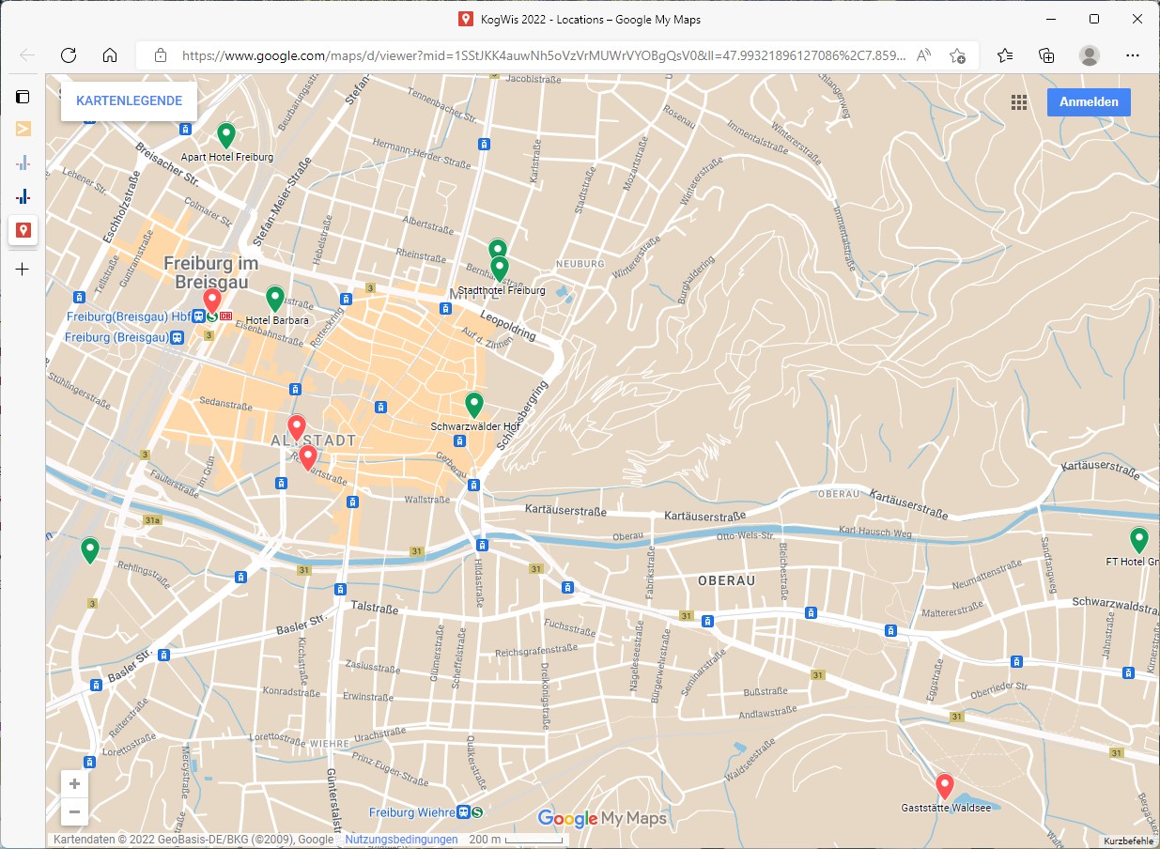Select the FT Hotel green pin

coord(1138,540)
